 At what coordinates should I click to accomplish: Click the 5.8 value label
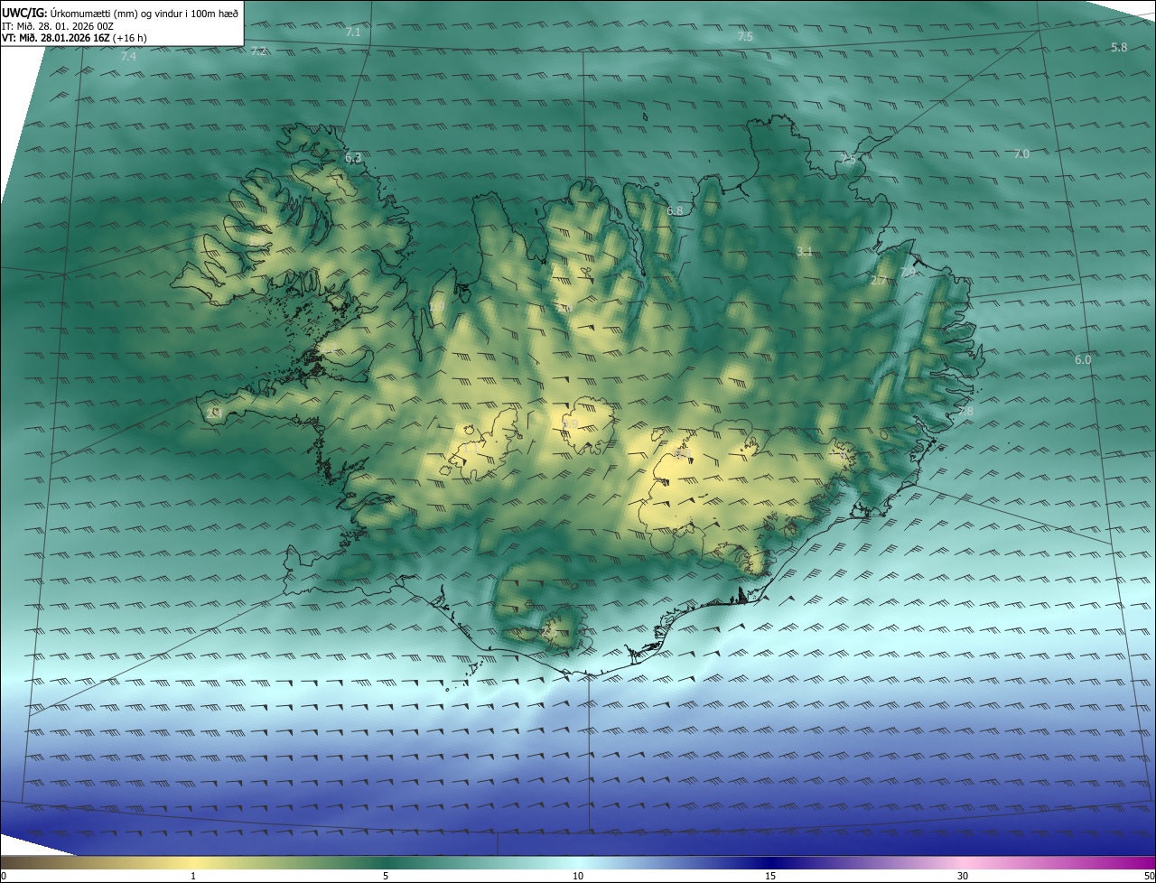(x=1119, y=47)
